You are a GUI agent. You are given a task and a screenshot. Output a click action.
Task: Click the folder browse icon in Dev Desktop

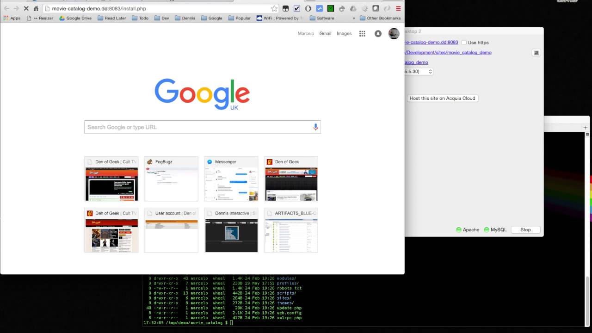pos(536,53)
